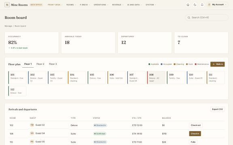Click the green Available legend dot
The width and height of the screenshot is (233, 145).
click(149, 64)
